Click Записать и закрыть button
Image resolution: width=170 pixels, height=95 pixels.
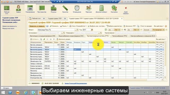point(37,26)
